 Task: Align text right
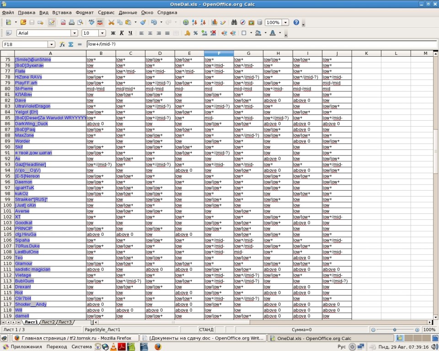point(159,33)
